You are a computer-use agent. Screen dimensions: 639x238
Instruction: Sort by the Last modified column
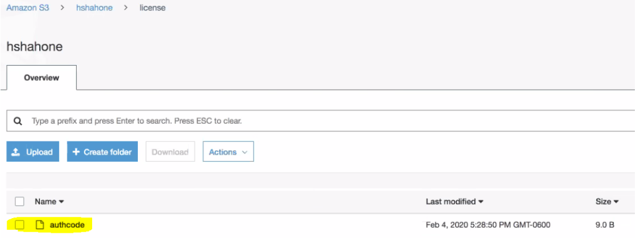(454, 202)
